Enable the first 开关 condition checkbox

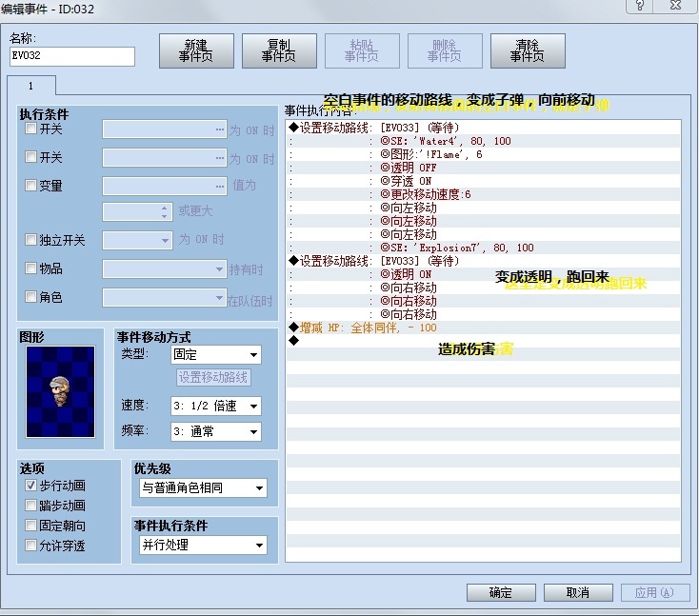30,129
